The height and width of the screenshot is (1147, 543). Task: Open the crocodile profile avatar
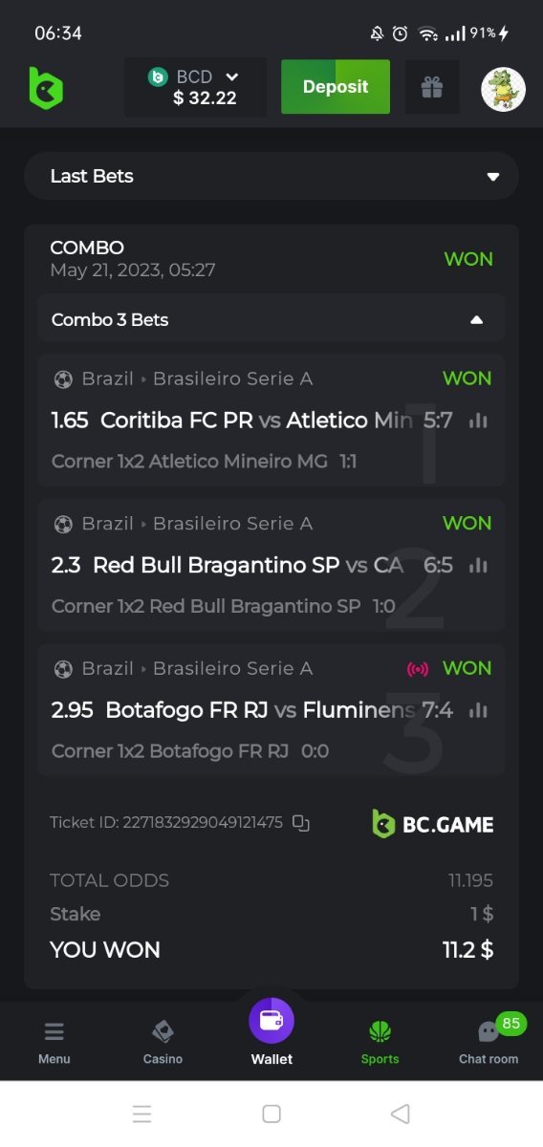pos(503,89)
